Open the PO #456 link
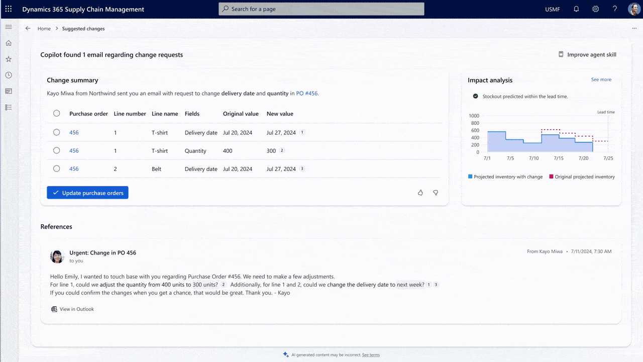The height and width of the screenshot is (362, 643). click(306, 93)
